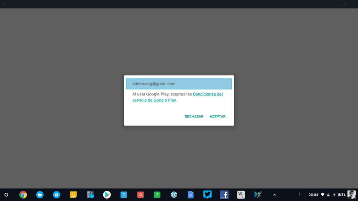Click the Google Play Store shelf icon
358x201 pixels.
[107, 195]
